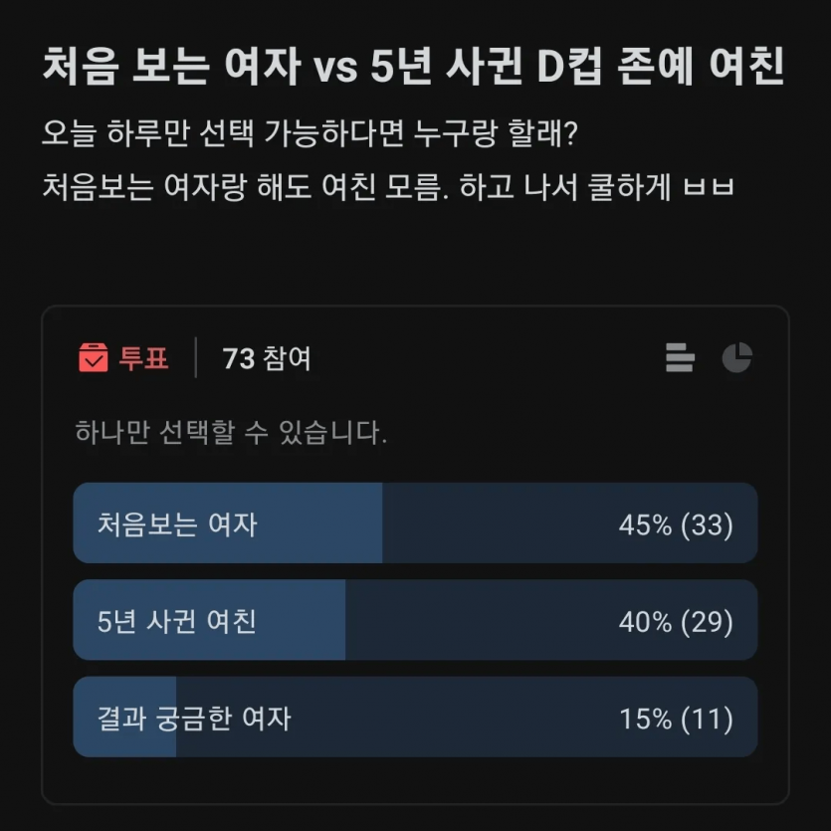Click the description line ending in 'ㅂㅂ'

pos(388,186)
